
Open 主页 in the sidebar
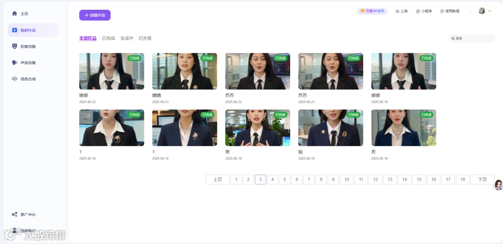coord(33,14)
